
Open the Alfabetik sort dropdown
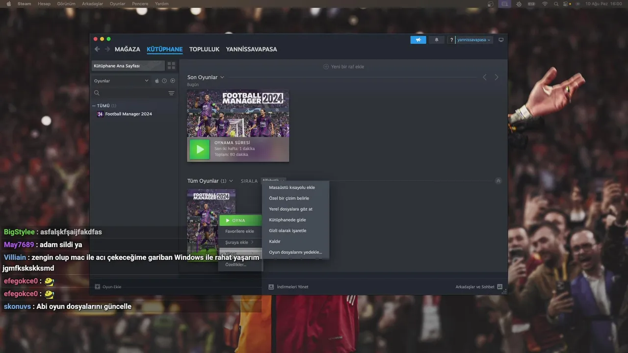tap(273, 181)
